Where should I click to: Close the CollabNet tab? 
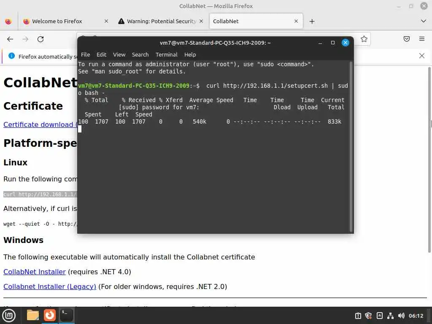(x=296, y=21)
